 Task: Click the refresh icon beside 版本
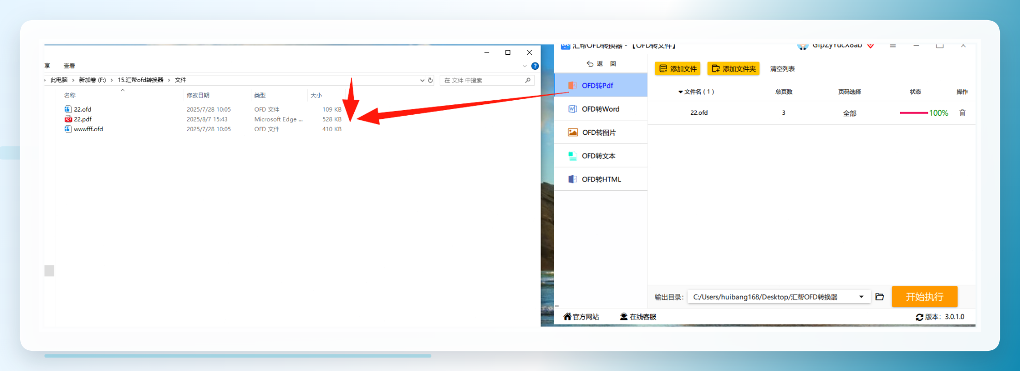pyautogui.click(x=919, y=317)
